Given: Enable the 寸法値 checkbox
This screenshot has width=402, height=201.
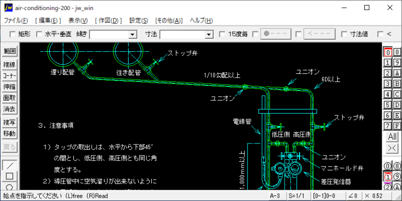Looking at the screenshot, I should [x=344, y=34].
